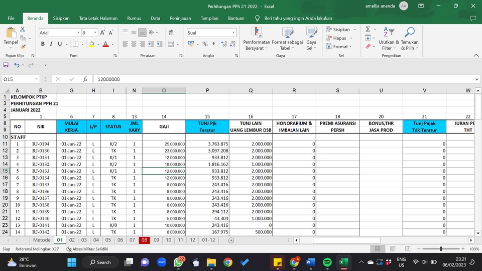
Task: Toggle Italic formatting
Action: 51,44
